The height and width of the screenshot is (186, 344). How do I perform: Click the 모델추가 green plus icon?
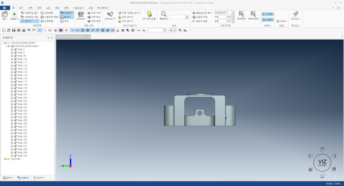click(14, 14)
